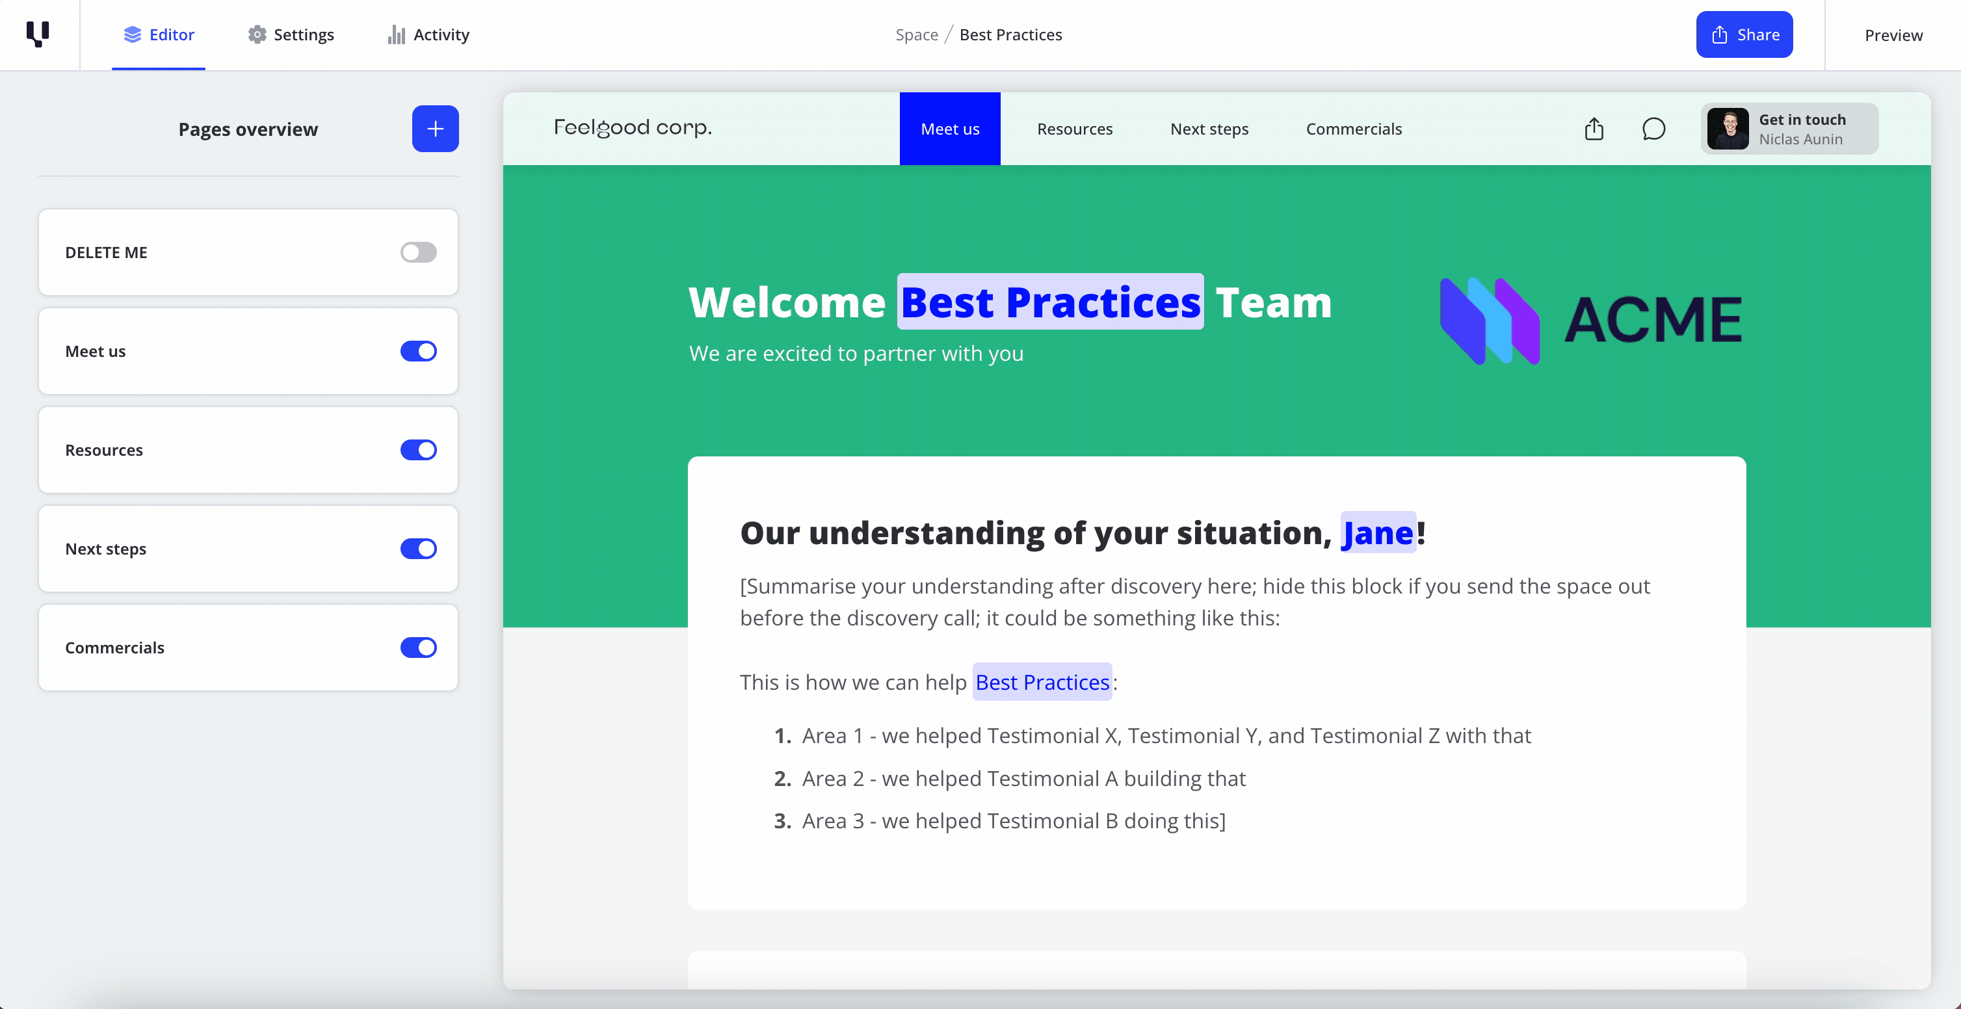Click the layers icon beside Editor
The height and width of the screenshot is (1009, 1961).
[x=133, y=35]
